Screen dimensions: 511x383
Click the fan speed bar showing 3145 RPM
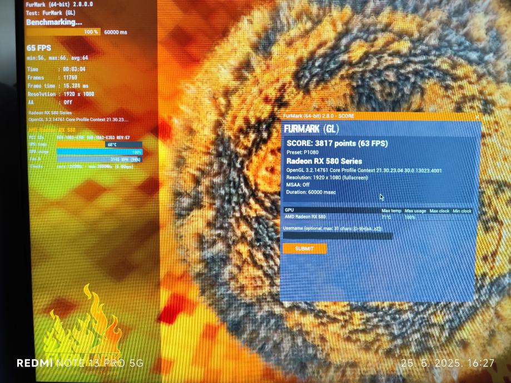pos(100,159)
